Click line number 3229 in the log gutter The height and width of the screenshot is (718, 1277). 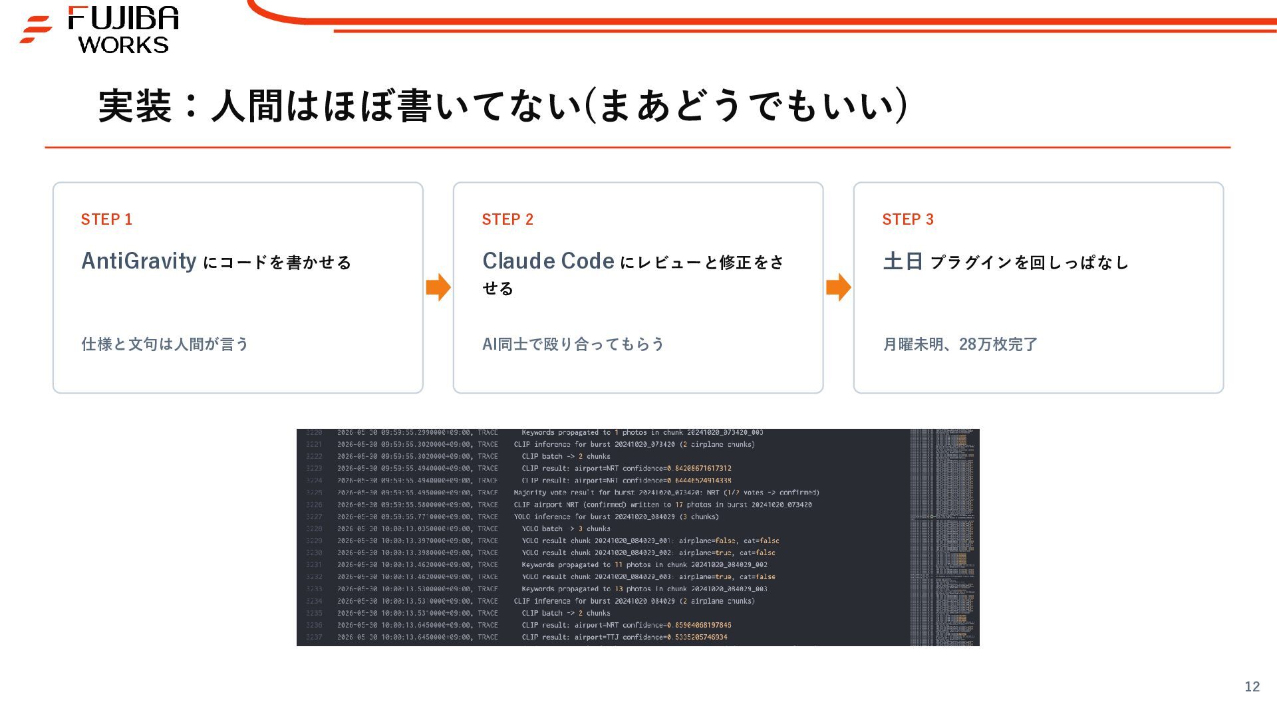(314, 540)
